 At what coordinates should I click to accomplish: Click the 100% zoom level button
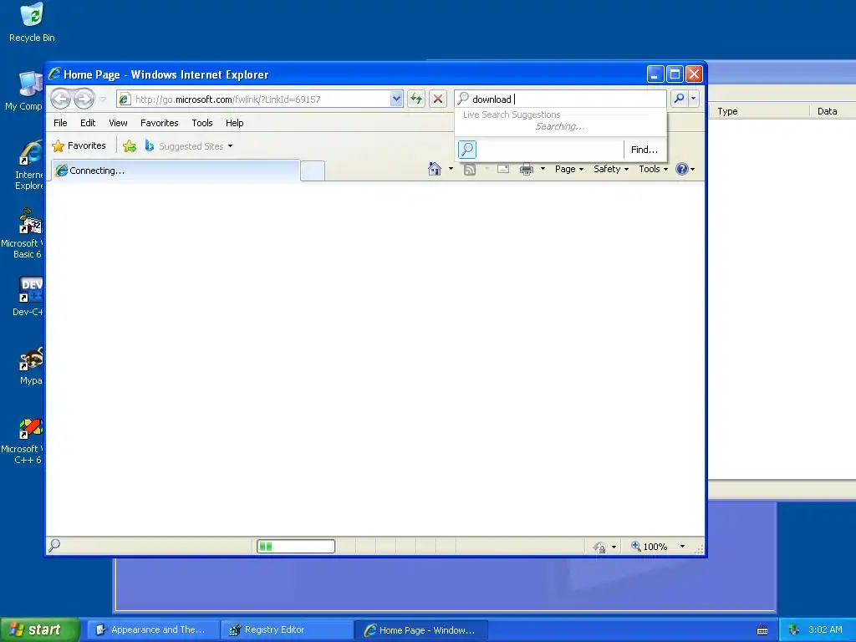click(x=649, y=547)
